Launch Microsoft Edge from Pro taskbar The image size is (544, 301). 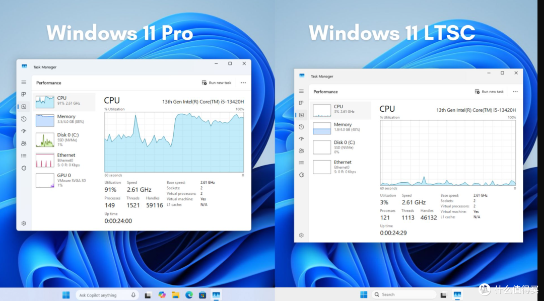pyautogui.click(x=189, y=295)
